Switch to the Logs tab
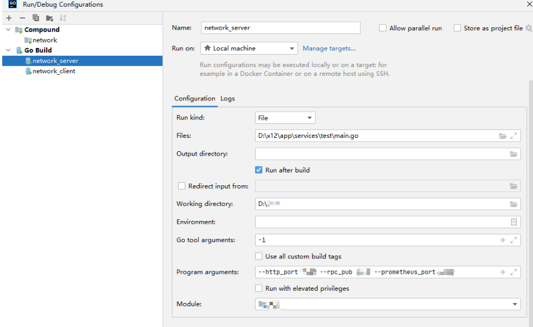This screenshot has height=327, width=533. coord(228,99)
